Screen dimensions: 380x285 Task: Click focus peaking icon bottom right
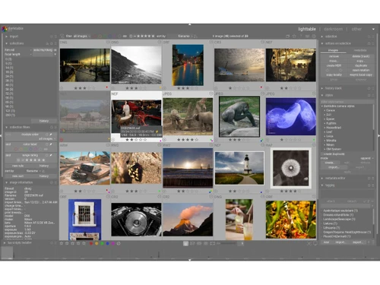pyautogui.click(x=309, y=243)
